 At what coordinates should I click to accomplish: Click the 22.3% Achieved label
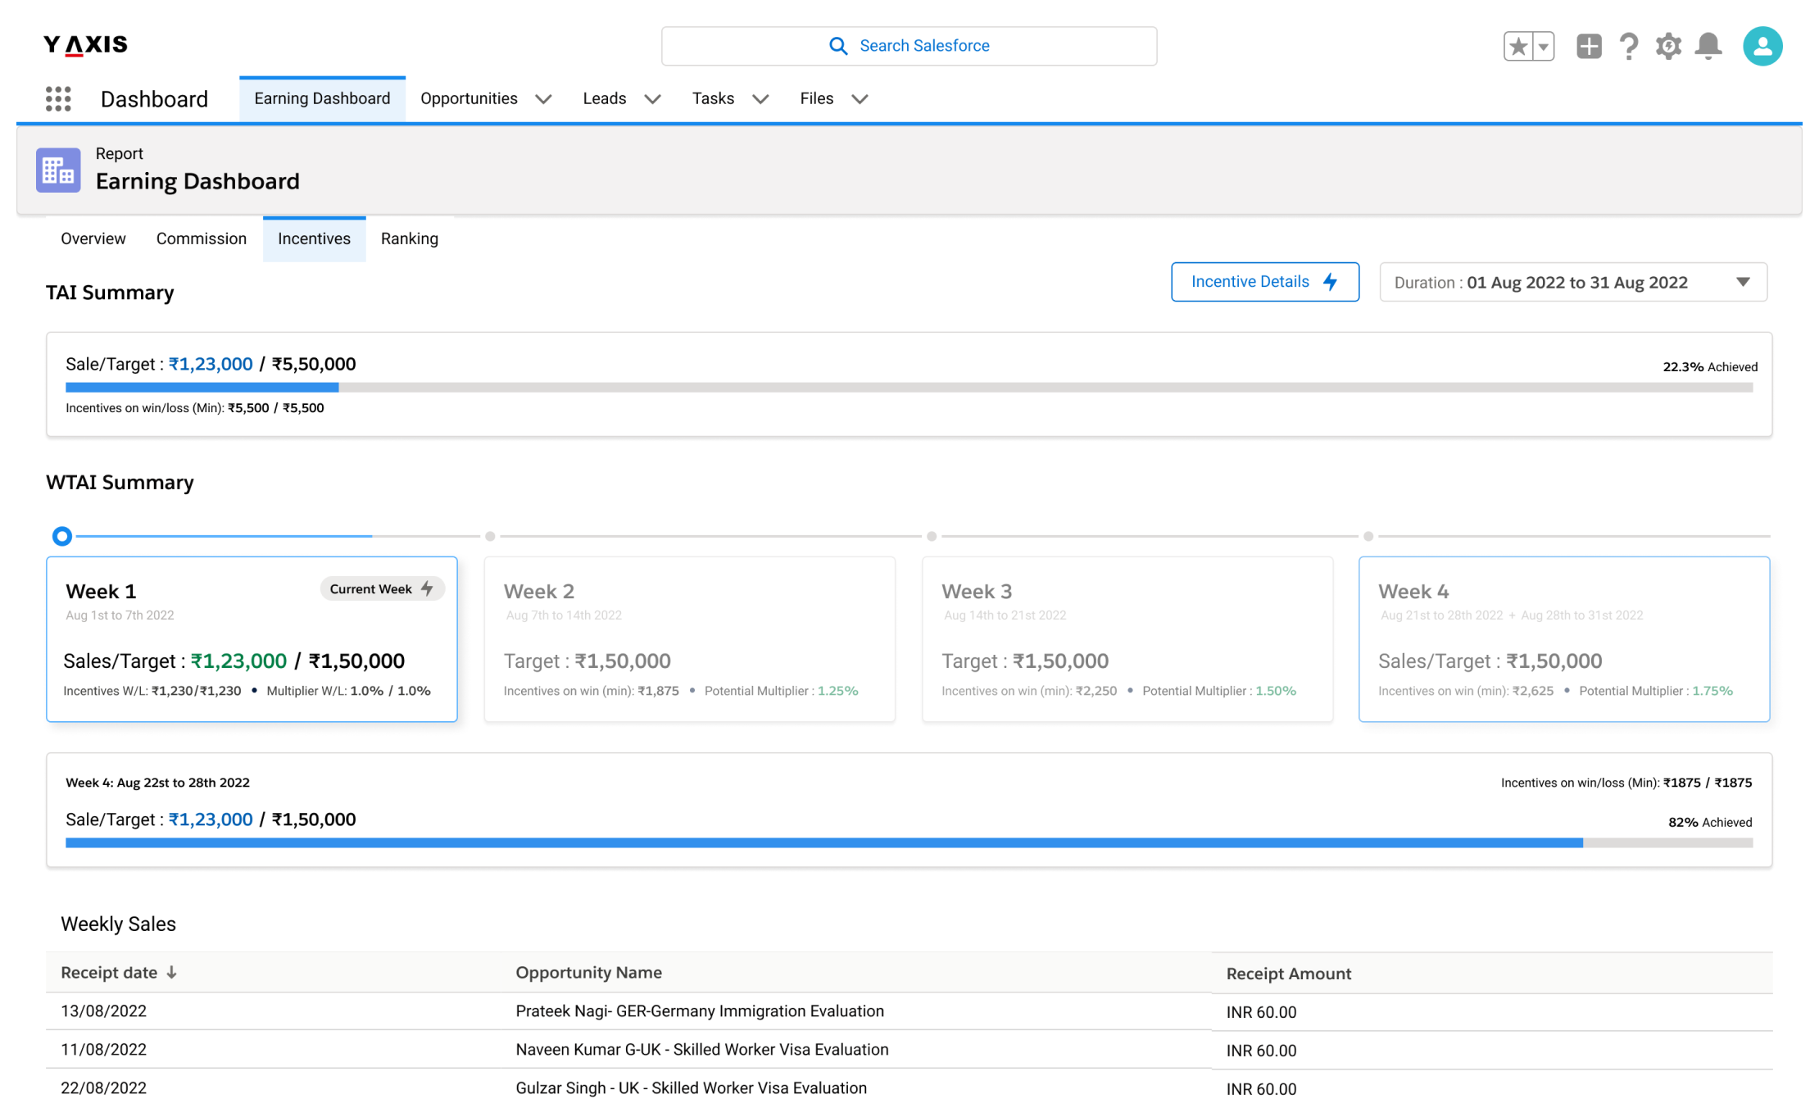coord(1710,366)
